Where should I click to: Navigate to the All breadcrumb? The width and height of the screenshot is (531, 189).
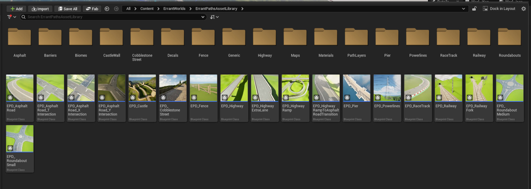point(128,9)
